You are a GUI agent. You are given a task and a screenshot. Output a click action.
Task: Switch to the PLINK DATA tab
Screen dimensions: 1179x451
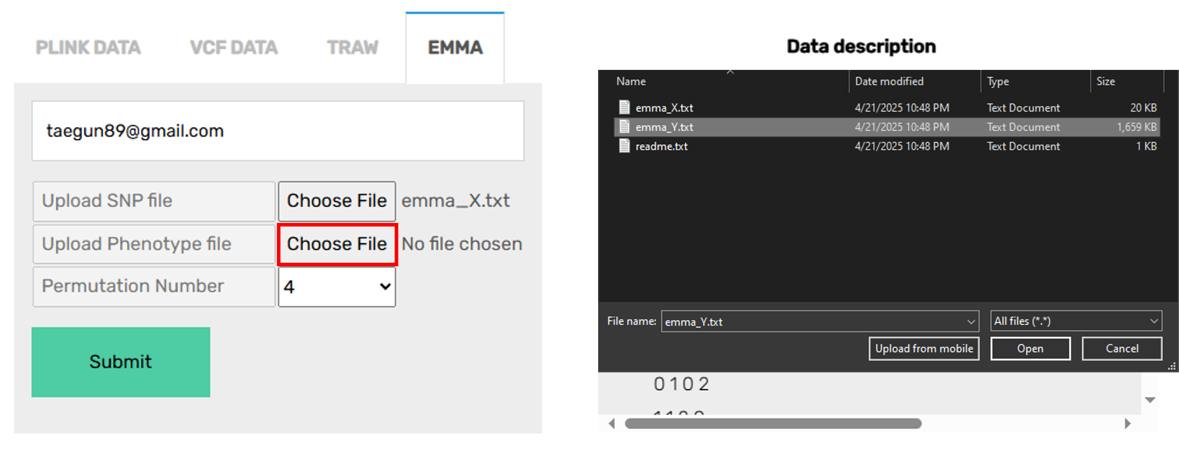[88, 48]
